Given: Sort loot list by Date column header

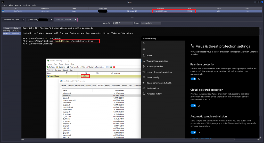Looking at the screenshot, I should click(x=16, y=28).
